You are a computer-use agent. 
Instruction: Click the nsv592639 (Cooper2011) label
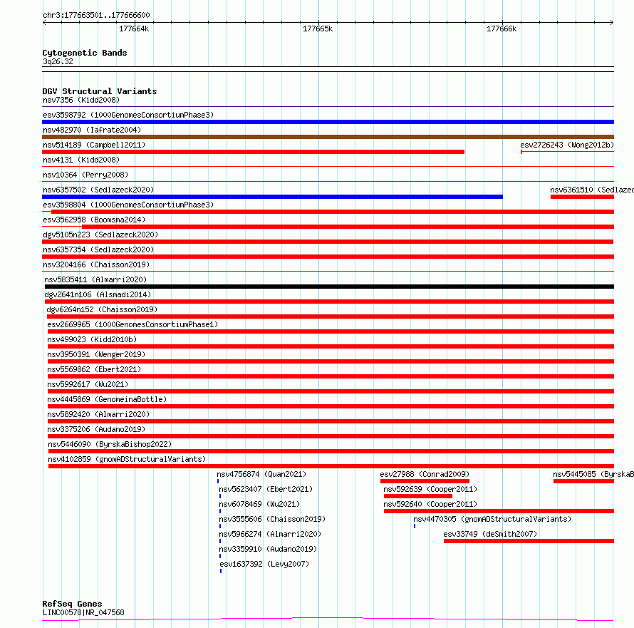click(x=430, y=489)
